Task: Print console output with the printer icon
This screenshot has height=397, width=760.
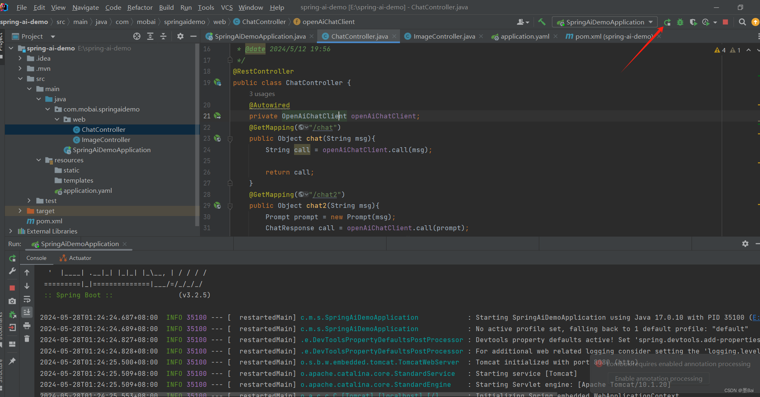Action: pos(27,326)
